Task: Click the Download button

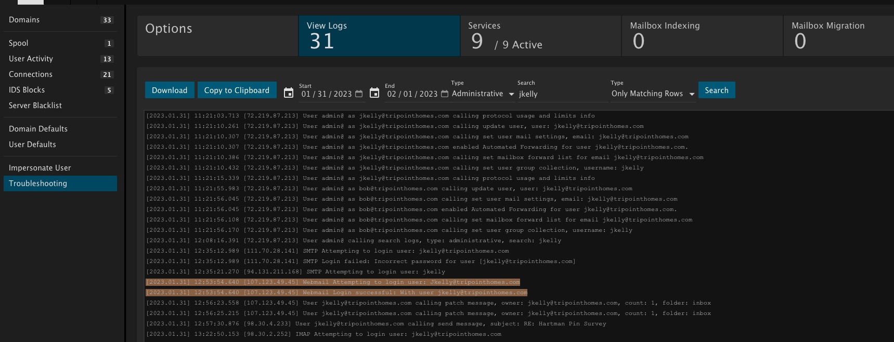Action: 170,90
